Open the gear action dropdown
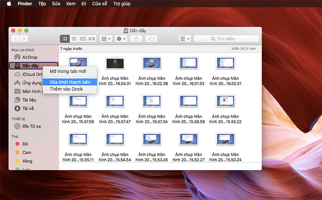The width and height of the screenshot is (322, 200). (121, 39)
